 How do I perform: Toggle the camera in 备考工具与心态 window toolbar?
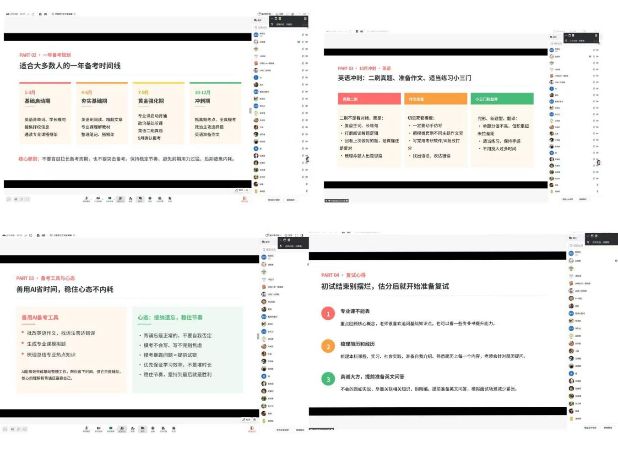click(98, 429)
